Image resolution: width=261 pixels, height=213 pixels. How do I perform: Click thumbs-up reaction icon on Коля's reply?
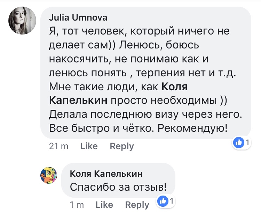click(x=163, y=200)
